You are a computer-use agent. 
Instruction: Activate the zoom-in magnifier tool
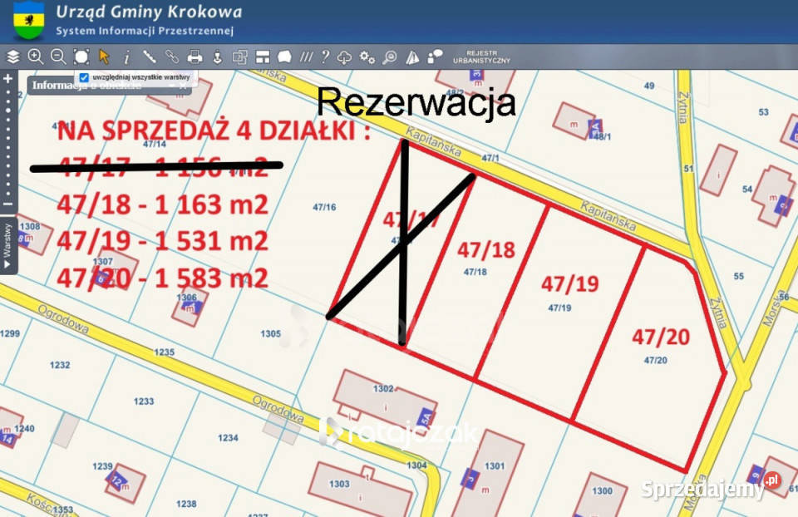[37, 57]
